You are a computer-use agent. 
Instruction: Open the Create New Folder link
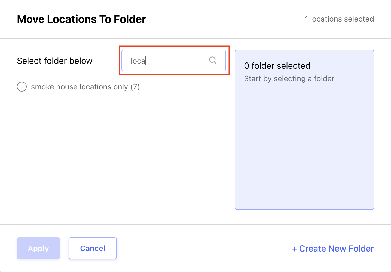(x=333, y=249)
